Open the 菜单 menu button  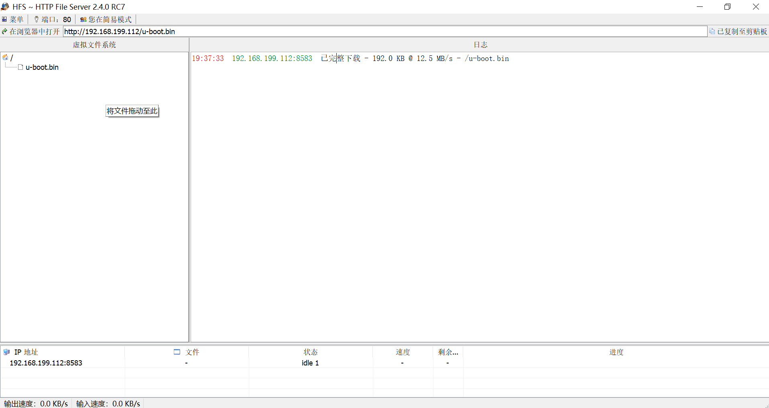tap(13, 19)
